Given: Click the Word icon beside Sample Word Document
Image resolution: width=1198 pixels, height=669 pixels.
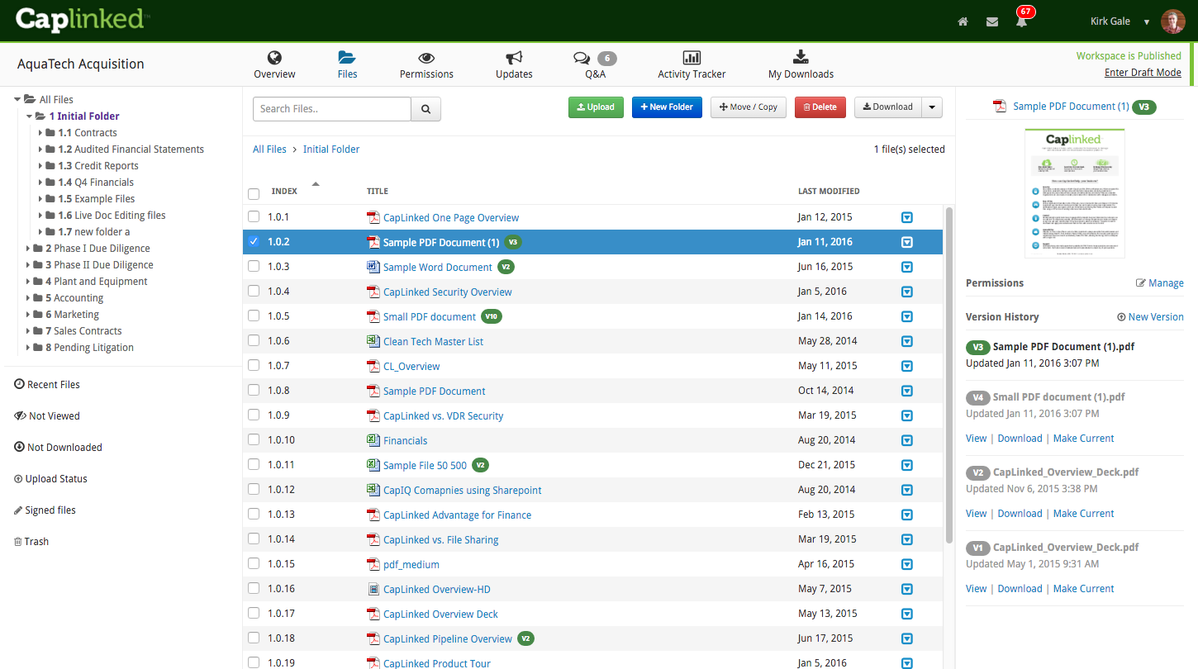Looking at the screenshot, I should click(x=373, y=267).
